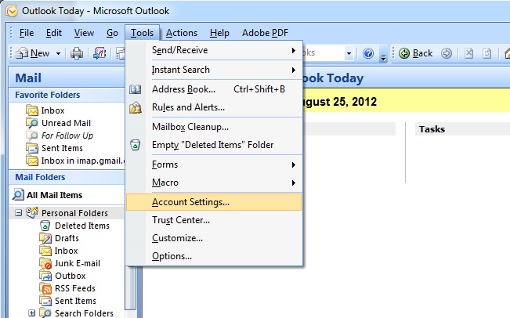Expand the Forms submenu
510x318 pixels.
[x=214, y=164]
